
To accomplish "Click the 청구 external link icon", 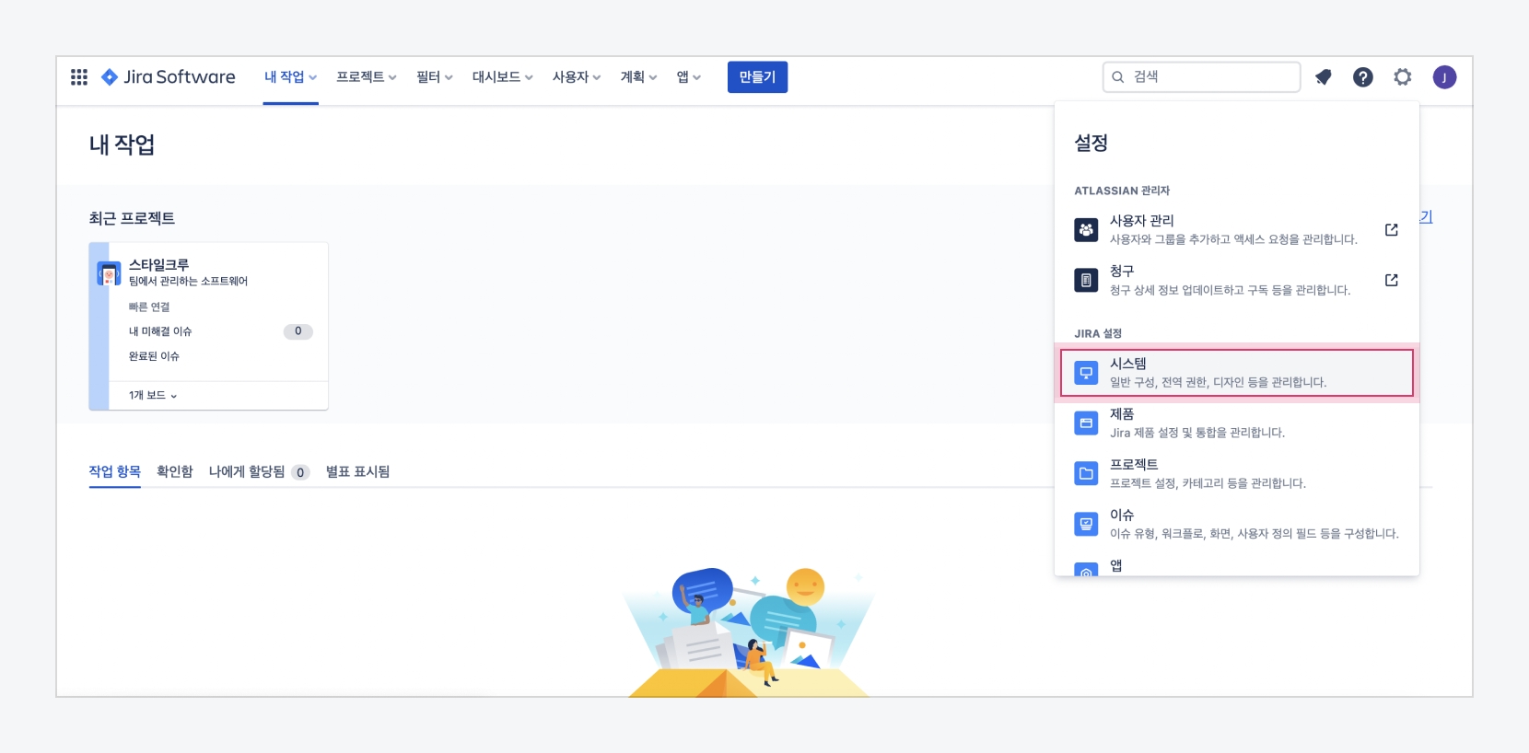I will (1391, 280).
